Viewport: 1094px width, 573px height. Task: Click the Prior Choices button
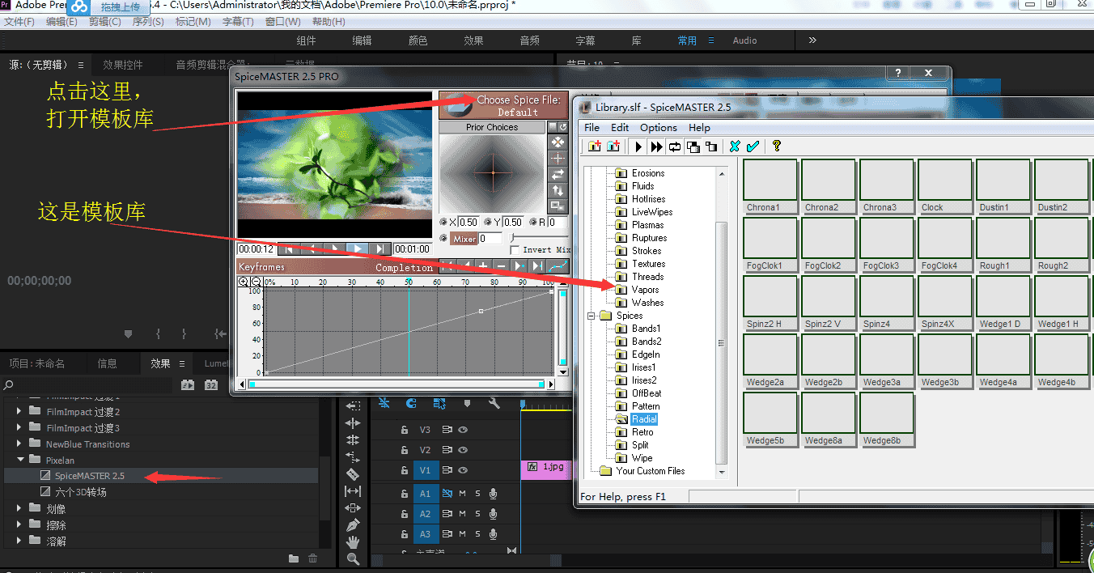click(492, 127)
